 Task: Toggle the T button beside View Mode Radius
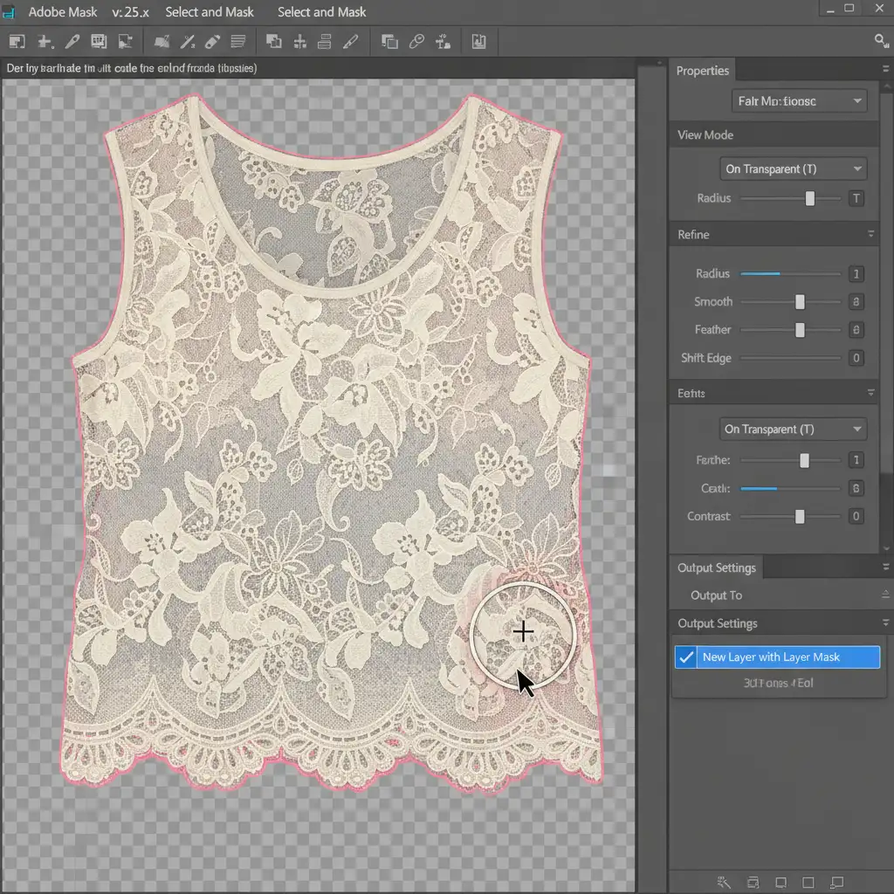(x=856, y=198)
